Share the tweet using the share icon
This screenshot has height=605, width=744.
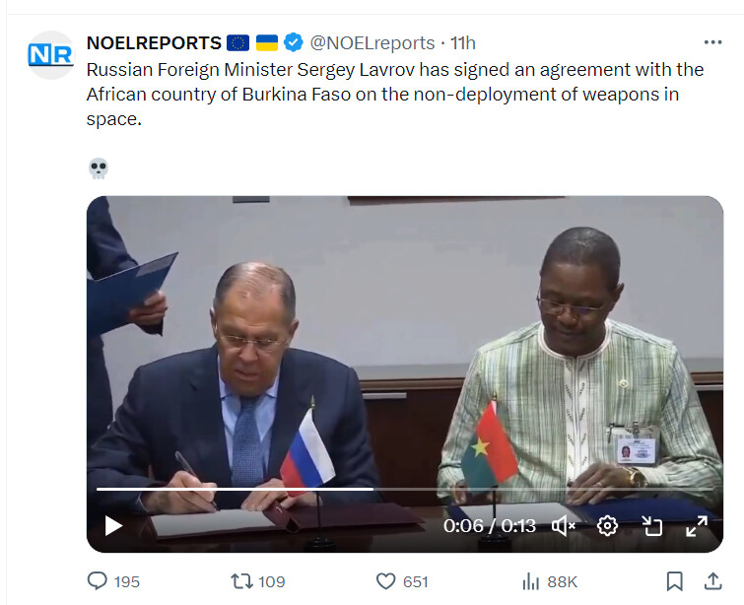[711, 581]
